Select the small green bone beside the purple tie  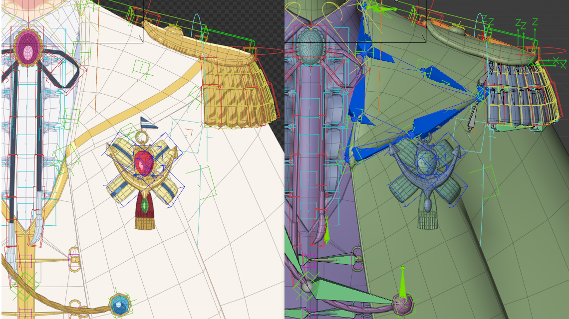(326, 230)
